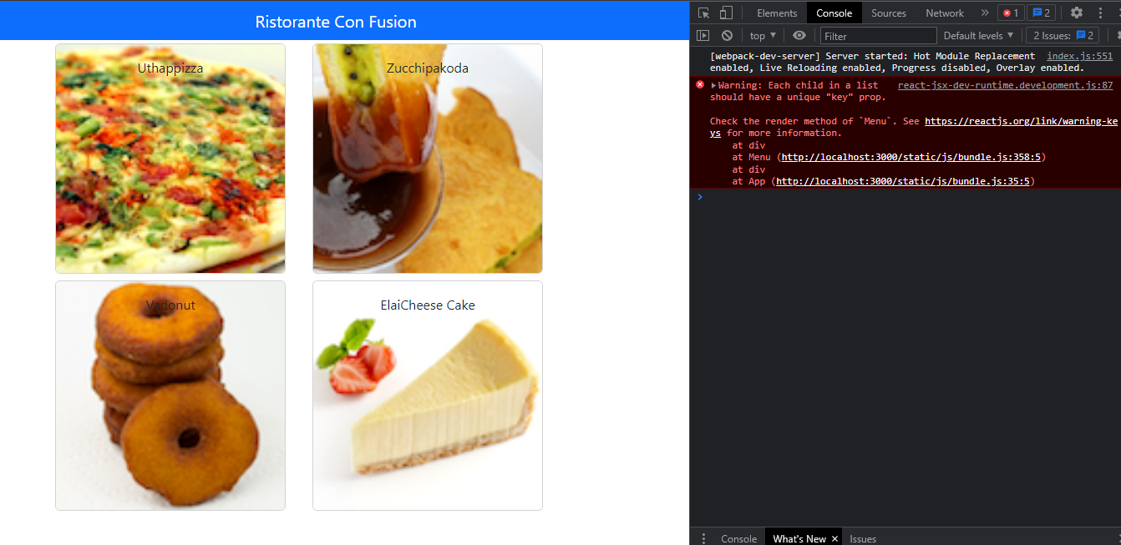Open the Default levels dropdown

click(978, 35)
